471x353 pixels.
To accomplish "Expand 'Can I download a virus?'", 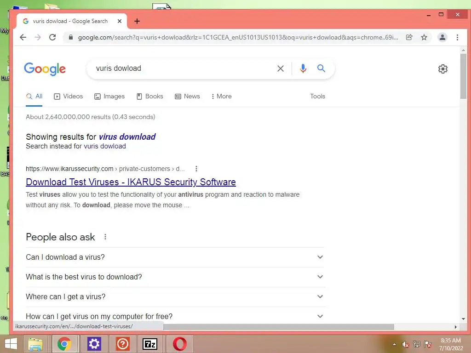I will tap(175, 257).
